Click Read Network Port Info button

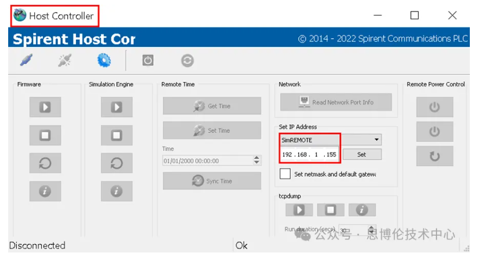[x=336, y=102]
